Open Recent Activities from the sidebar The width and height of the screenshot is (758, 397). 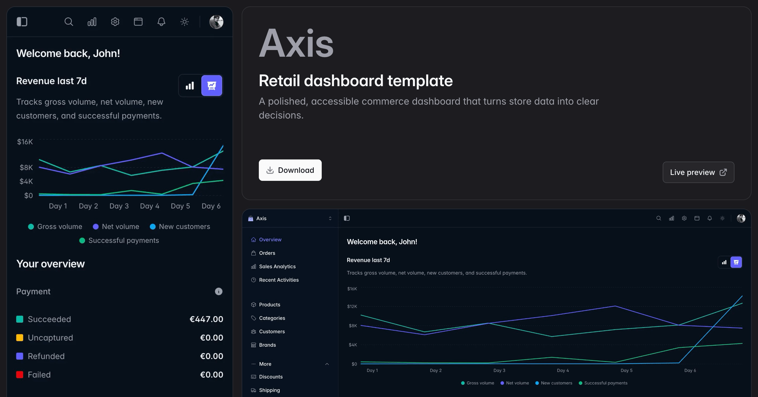278,280
